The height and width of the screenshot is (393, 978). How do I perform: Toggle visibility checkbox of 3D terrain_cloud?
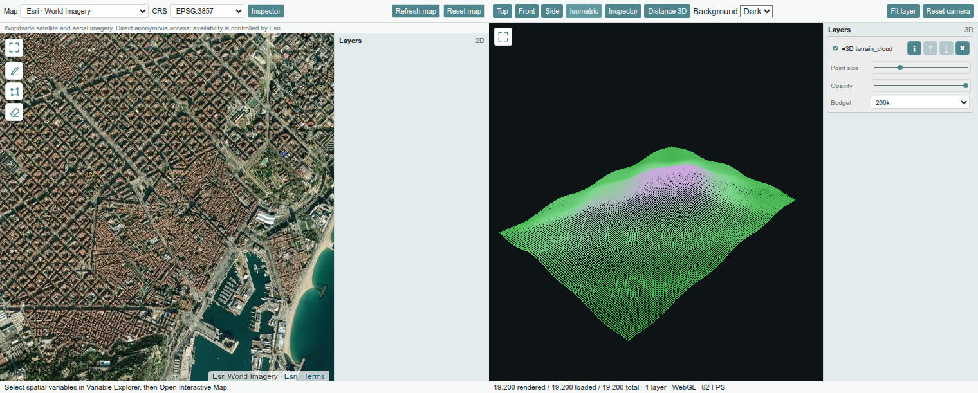click(835, 48)
